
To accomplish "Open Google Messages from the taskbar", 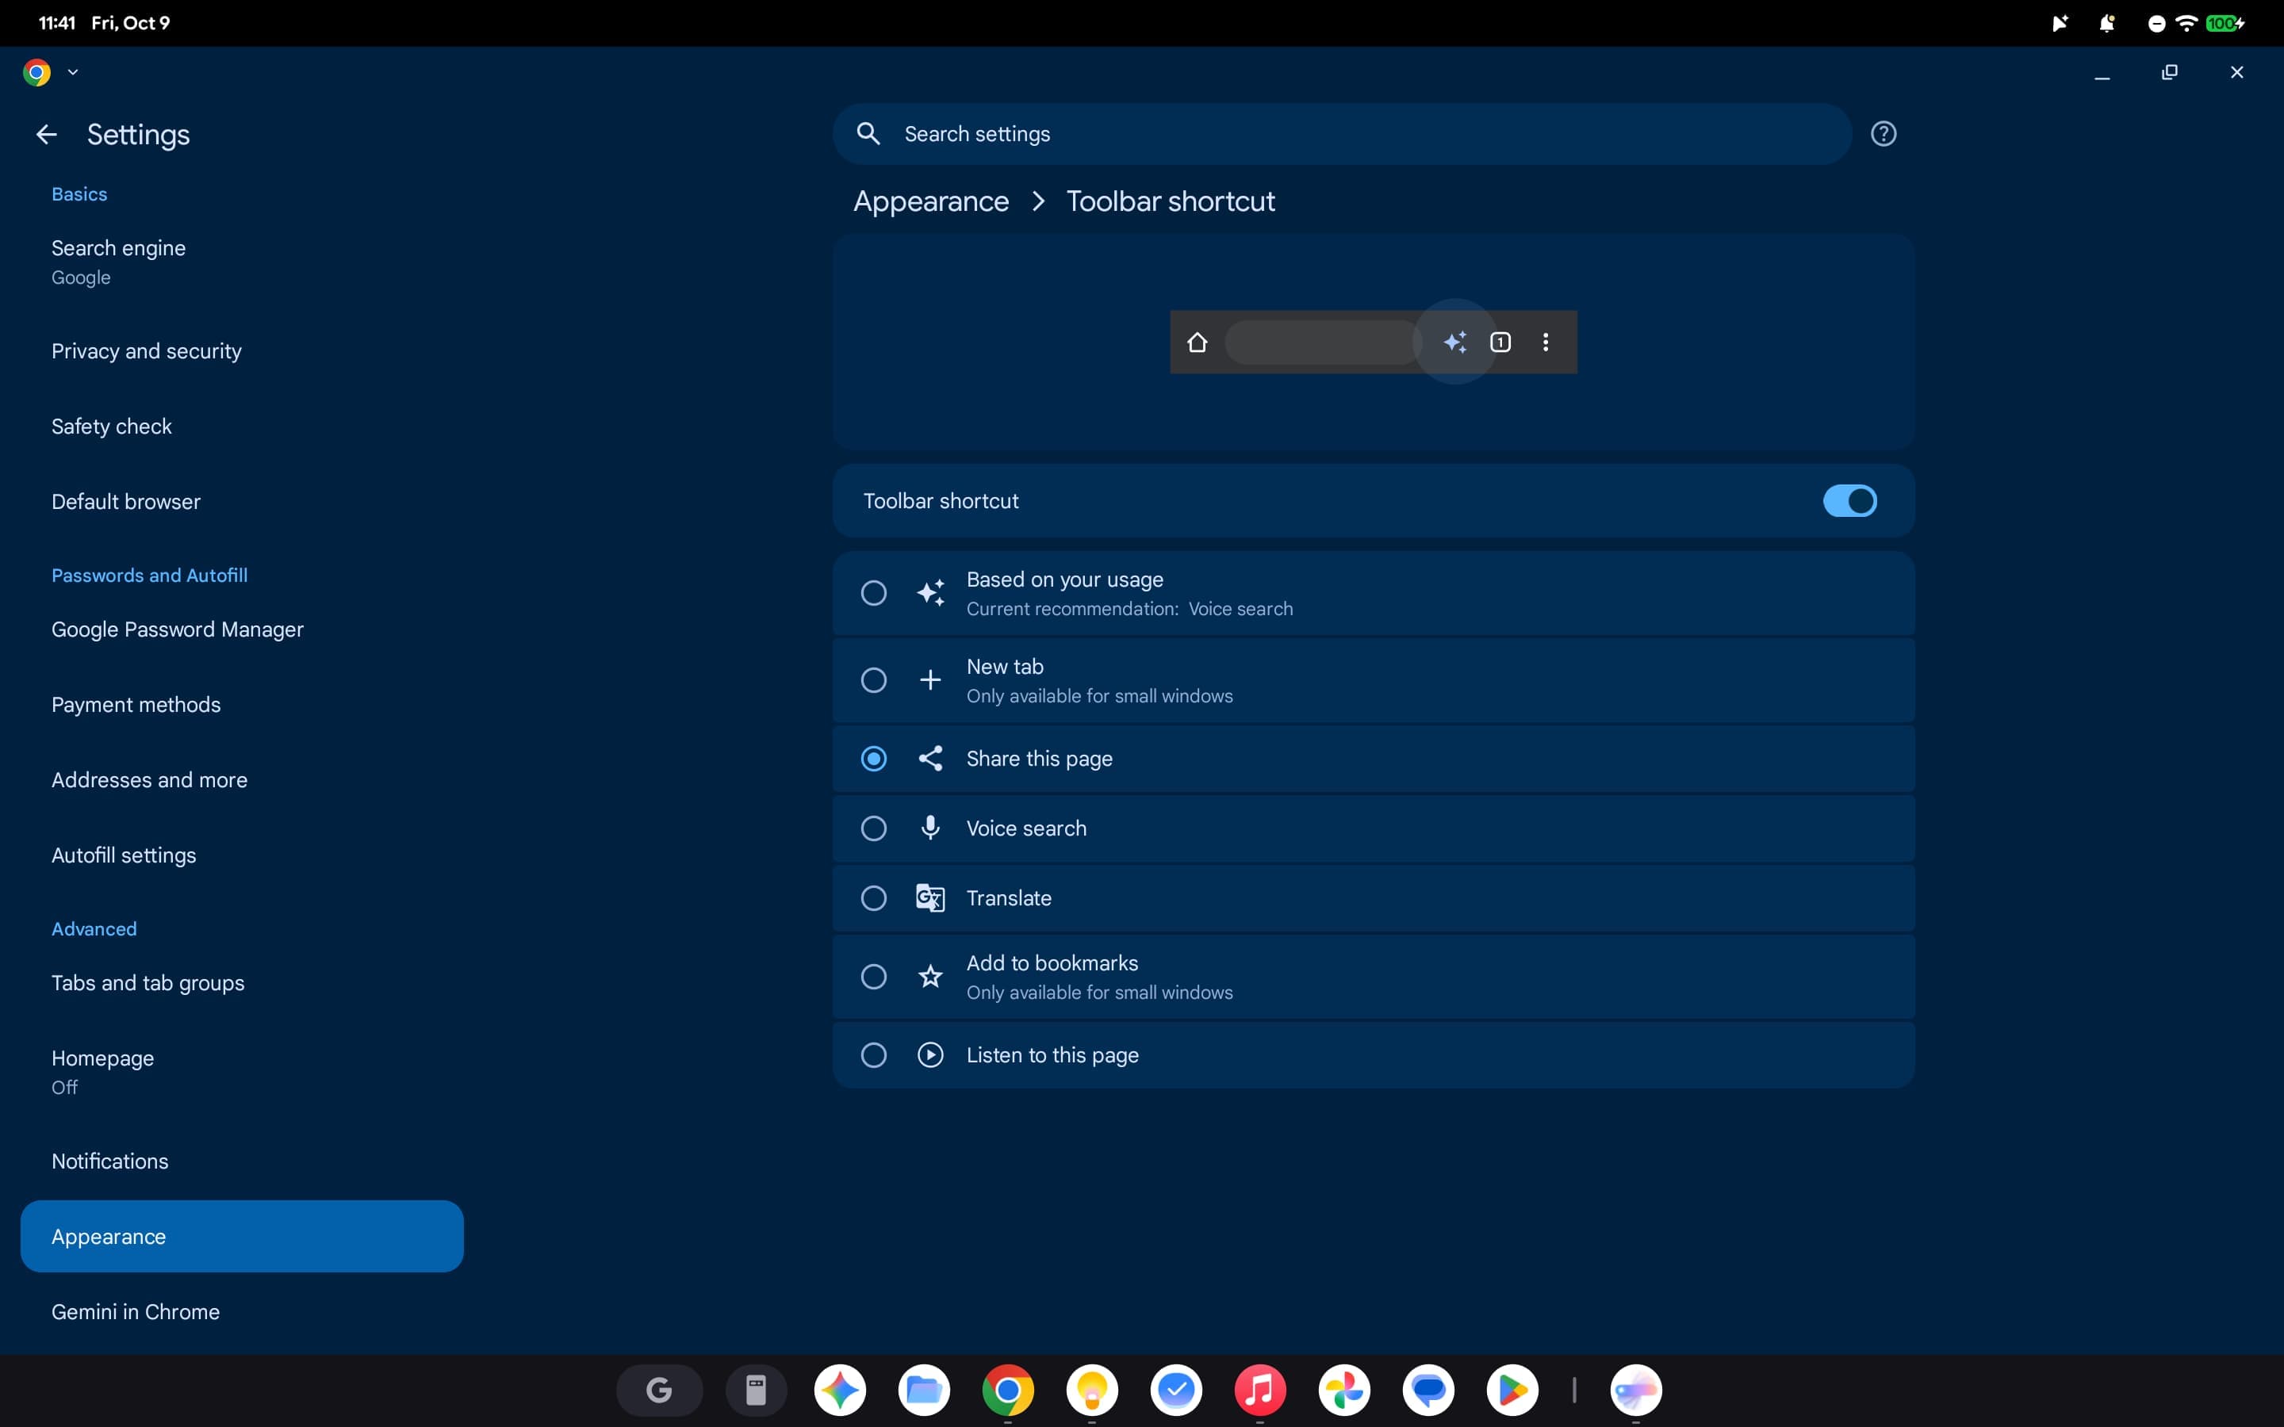I will click(1428, 1391).
